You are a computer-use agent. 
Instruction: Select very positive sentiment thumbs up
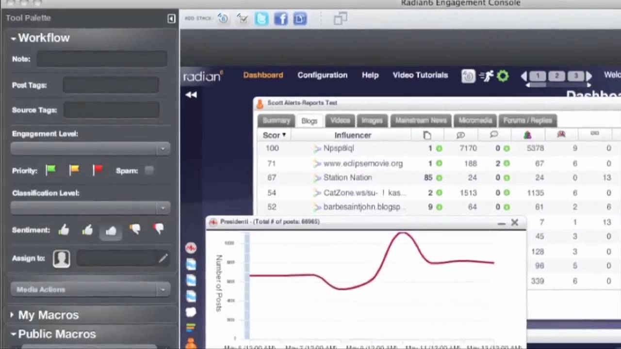click(x=64, y=230)
